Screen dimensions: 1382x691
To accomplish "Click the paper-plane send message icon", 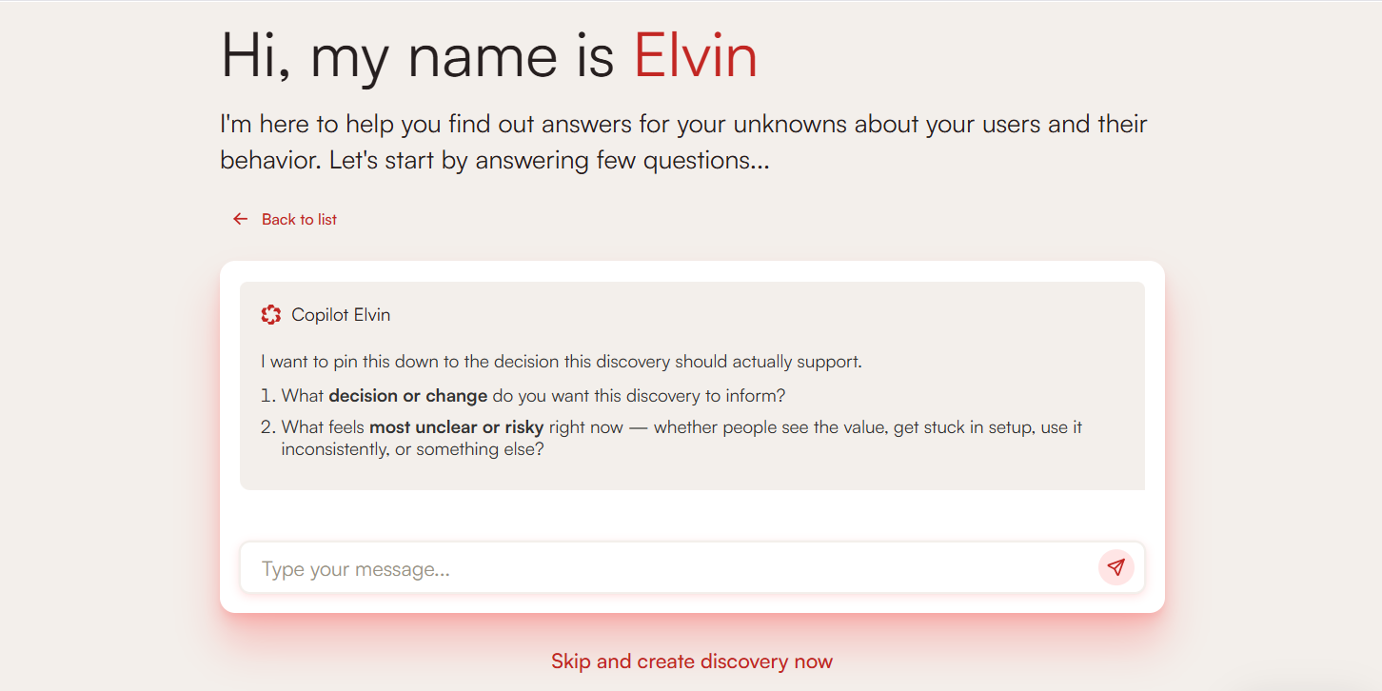I will pos(1115,567).
